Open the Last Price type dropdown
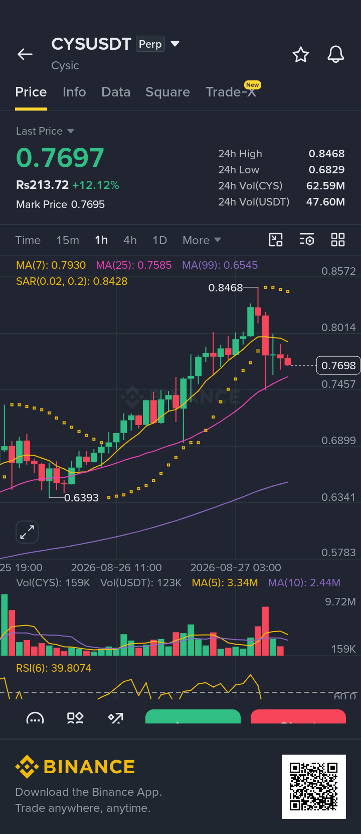This screenshot has width=361, height=834. 45,131
